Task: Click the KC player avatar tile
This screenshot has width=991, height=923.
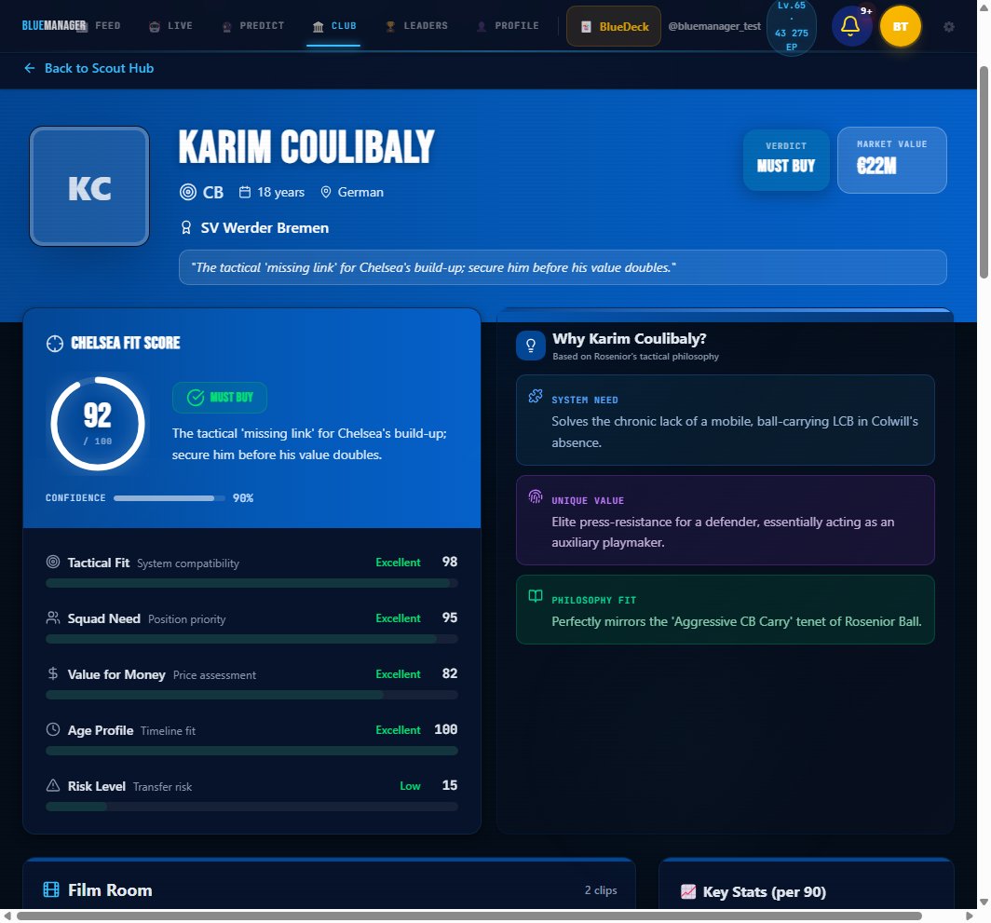Action: pos(89,186)
